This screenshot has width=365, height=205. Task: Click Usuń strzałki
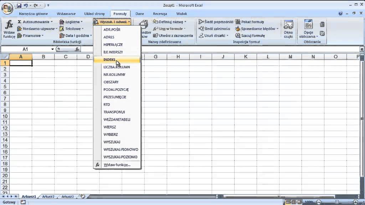(x=214, y=36)
